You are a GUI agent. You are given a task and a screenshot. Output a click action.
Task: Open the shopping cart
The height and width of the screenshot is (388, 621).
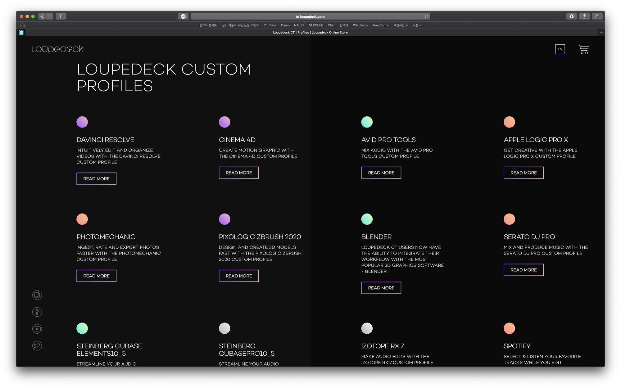[x=583, y=49]
